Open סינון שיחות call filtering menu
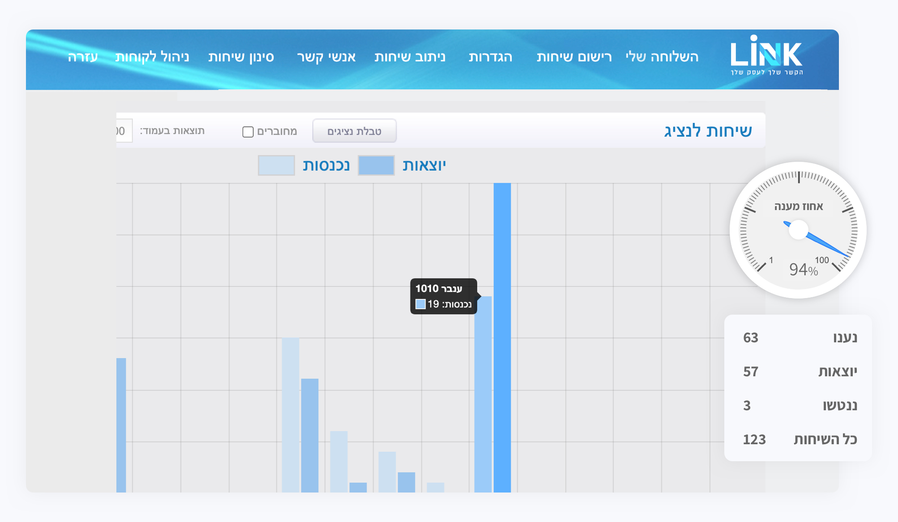The image size is (898, 522). pos(241,57)
